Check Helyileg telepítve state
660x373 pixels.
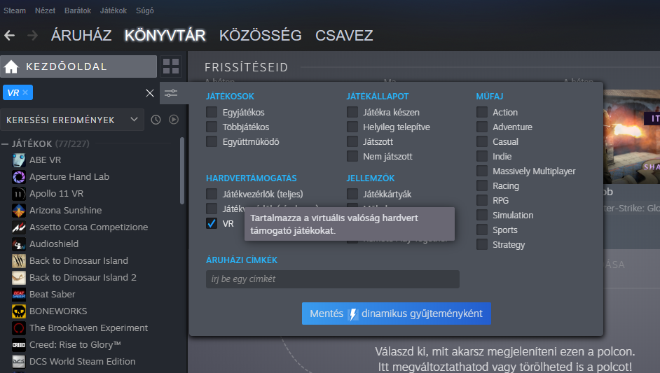tap(352, 127)
